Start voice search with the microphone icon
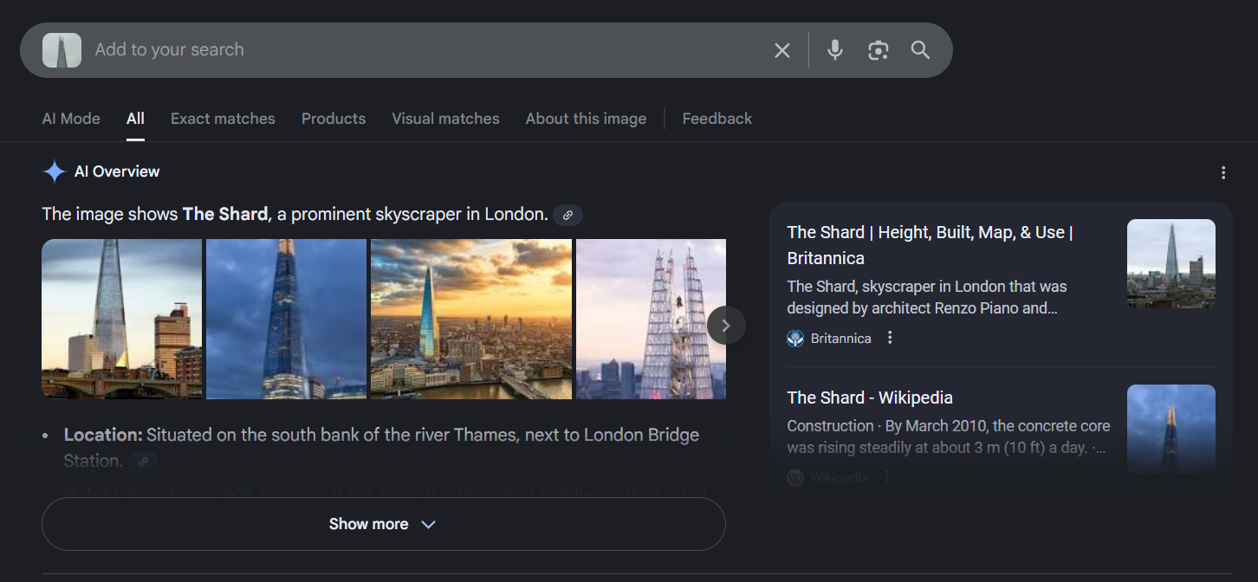This screenshot has width=1258, height=582. pyautogui.click(x=834, y=50)
